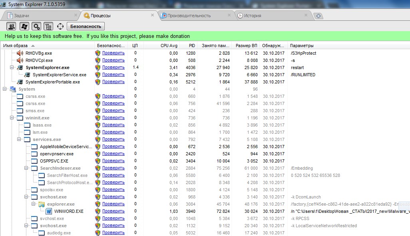Click Проверить link for spoolsv.exe

point(113,190)
